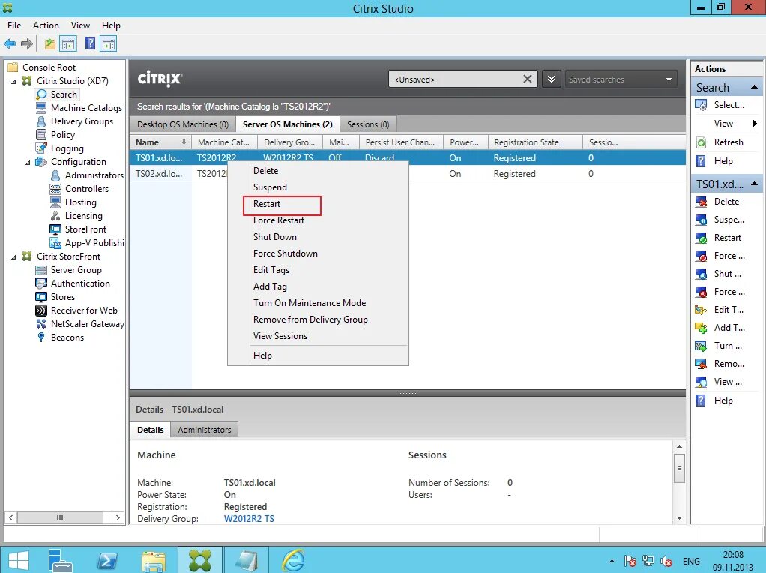Open the Saved searches dropdown
Screen dimensions: 766x573
tap(668, 79)
